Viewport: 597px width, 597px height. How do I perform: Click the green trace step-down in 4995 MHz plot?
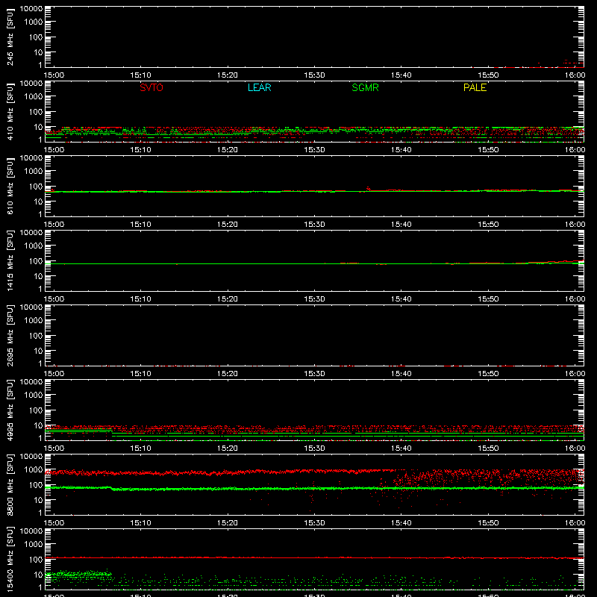[x=112, y=432]
